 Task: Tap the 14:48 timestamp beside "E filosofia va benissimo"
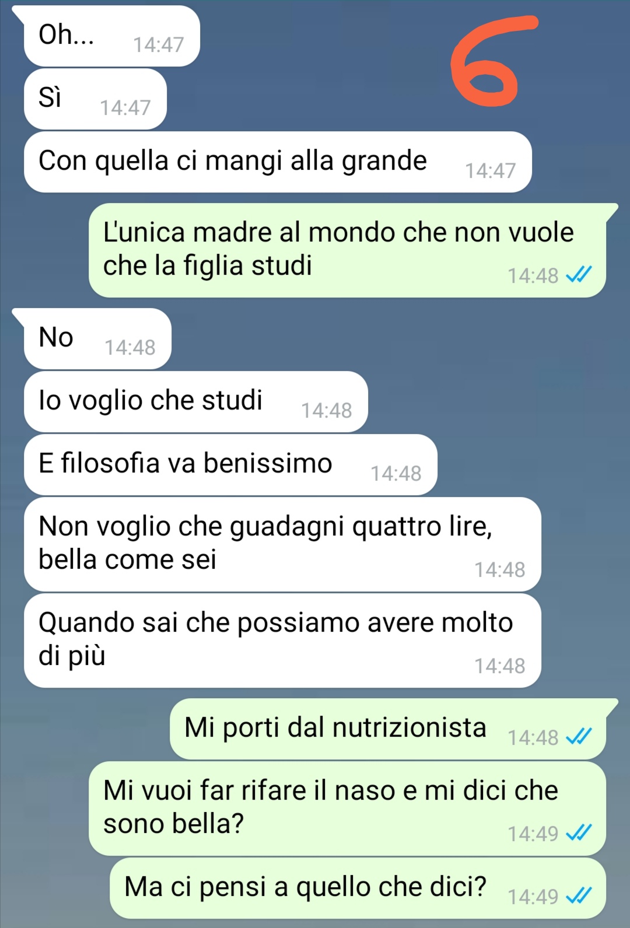(x=396, y=473)
